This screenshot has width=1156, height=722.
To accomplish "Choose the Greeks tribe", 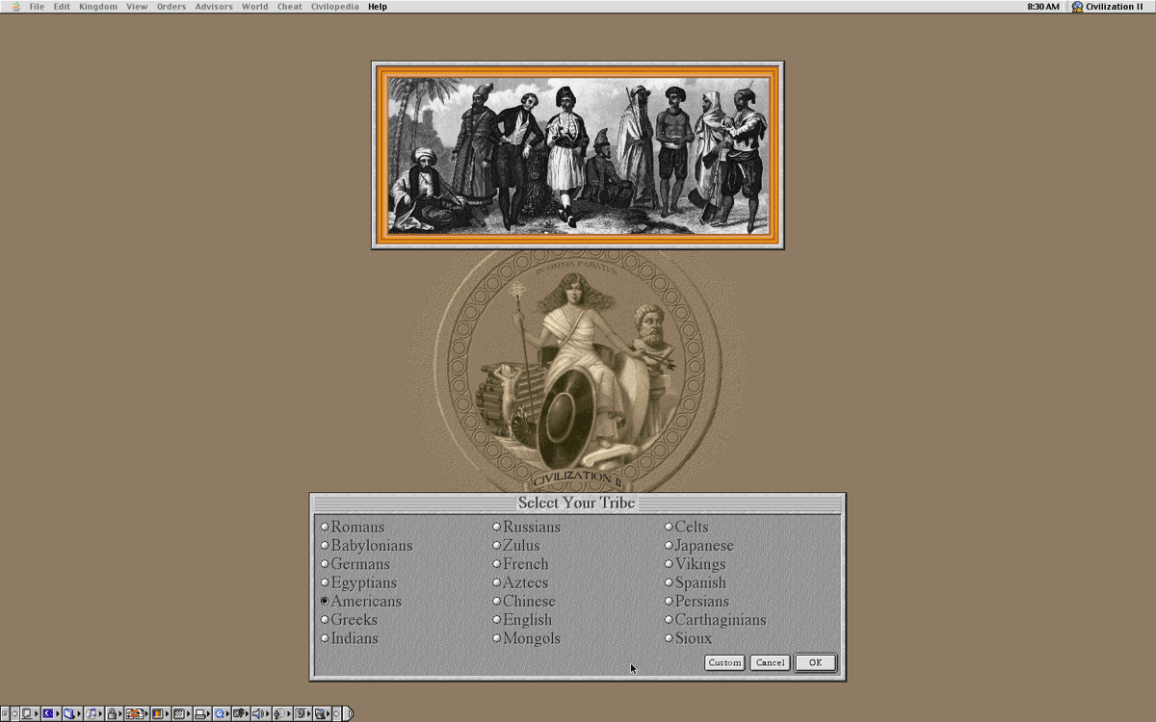I will pyautogui.click(x=349, y=619).
